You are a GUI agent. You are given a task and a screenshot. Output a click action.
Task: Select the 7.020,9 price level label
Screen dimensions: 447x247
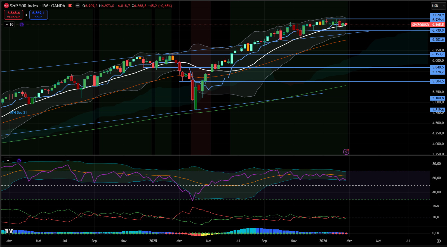(438, 15)
